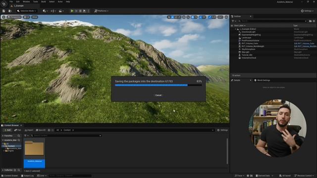Open the Platforms dropdown
317x178 pixels.
[x=101, y=11]
